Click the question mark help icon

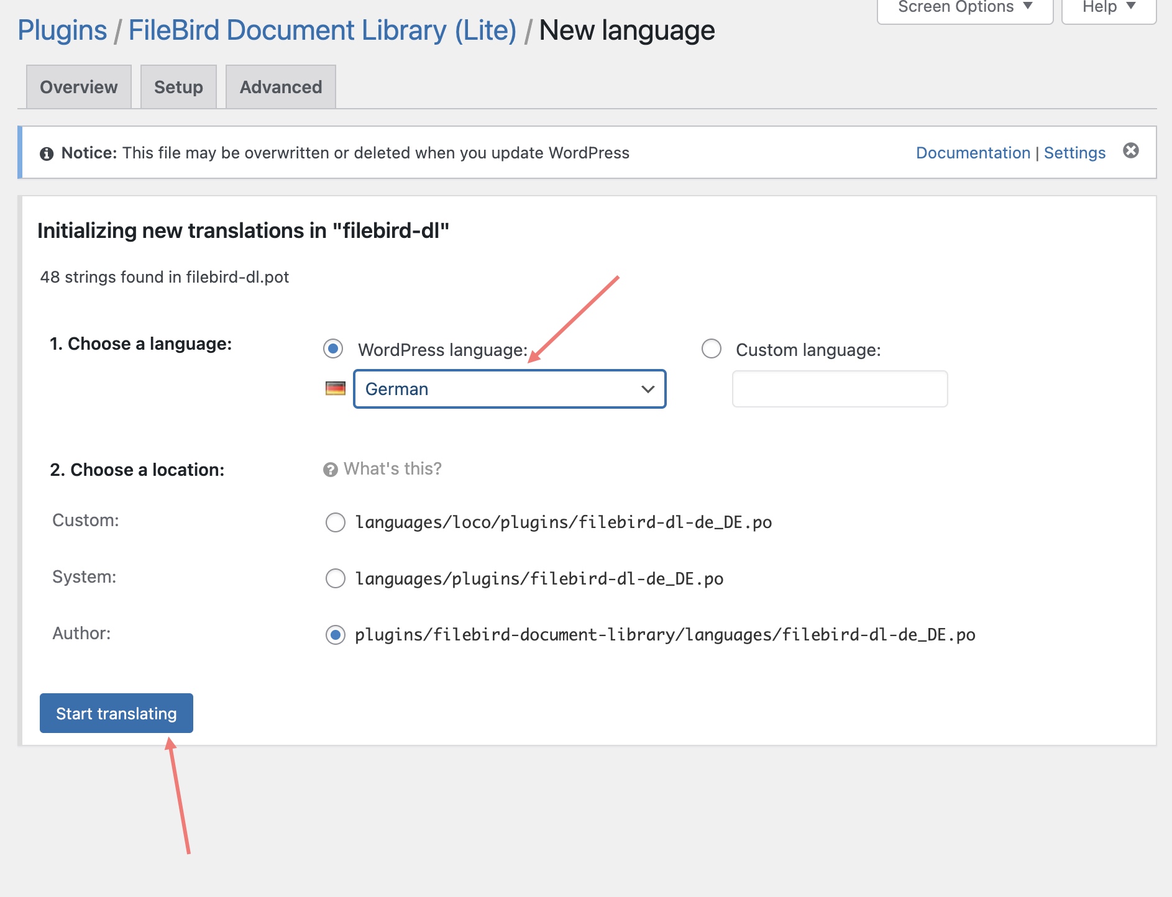point(330,470)
